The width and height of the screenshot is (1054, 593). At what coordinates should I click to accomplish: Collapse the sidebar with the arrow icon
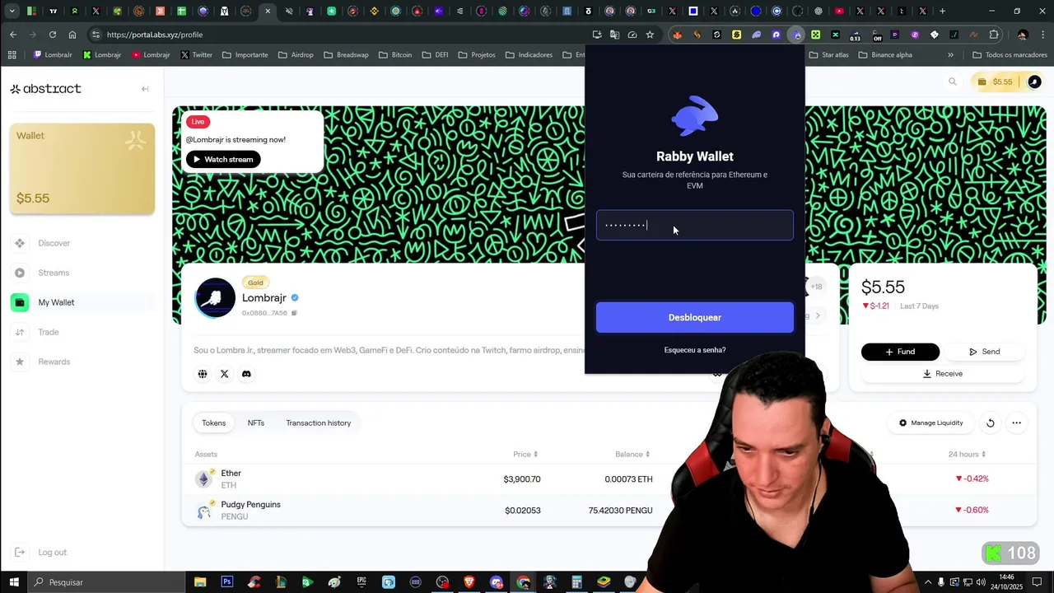(x=145, y=89)
